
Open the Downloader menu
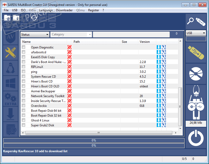[x=64, y=10]
